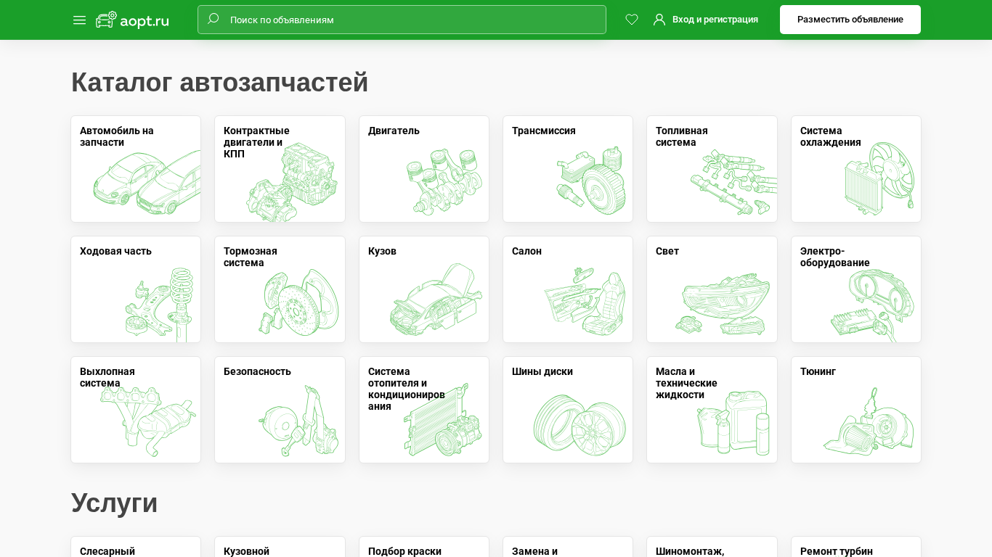Focus the Поиск по объявлениям search field
Image resolution: width=992 pixels, height=557 pixels.
(x=414, y=20)
